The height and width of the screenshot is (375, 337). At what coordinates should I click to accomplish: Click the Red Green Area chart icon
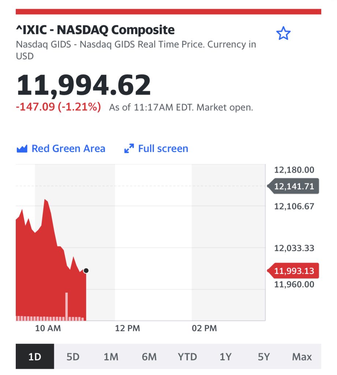(22, 149)
